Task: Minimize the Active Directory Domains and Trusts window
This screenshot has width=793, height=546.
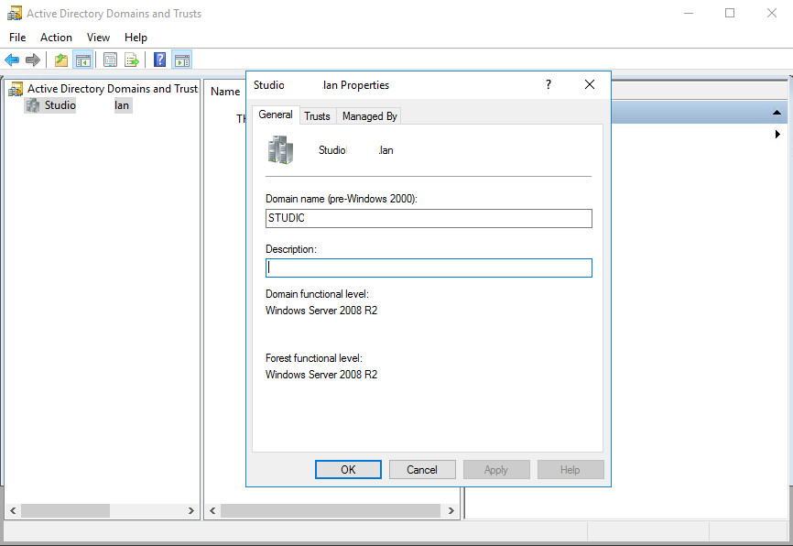Action: 689,13
